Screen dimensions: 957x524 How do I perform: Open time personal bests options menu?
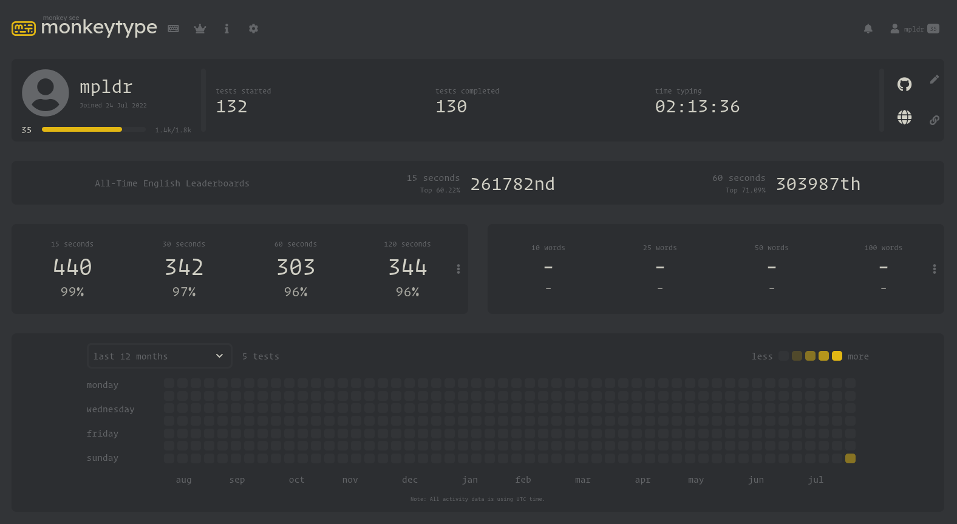458,269
